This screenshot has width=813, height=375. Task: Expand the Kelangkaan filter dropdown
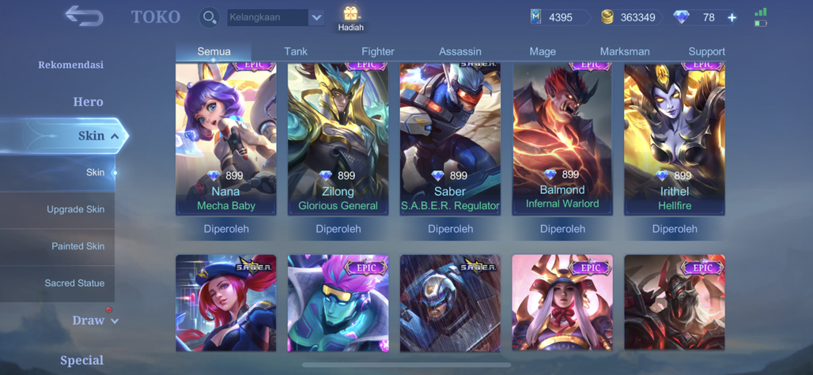pyautogui.click(x=317, y=17)
